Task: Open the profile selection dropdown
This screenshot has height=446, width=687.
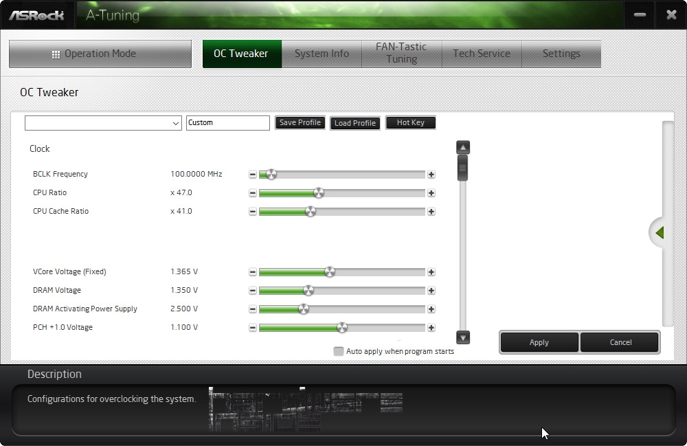Action: pyautogui.click(x=103, y=123)
